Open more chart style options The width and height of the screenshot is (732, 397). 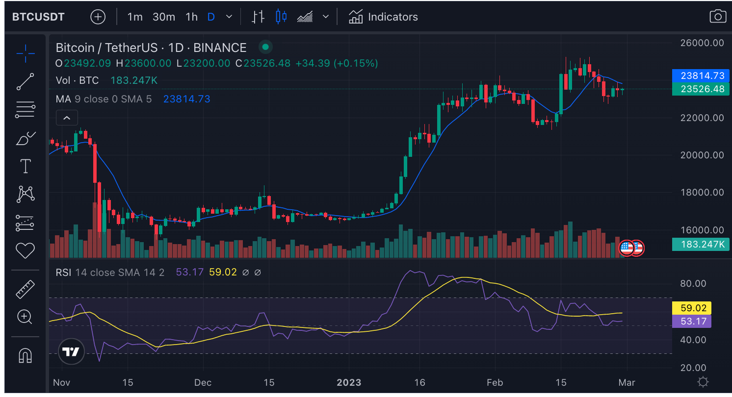[x=326, y=17]
